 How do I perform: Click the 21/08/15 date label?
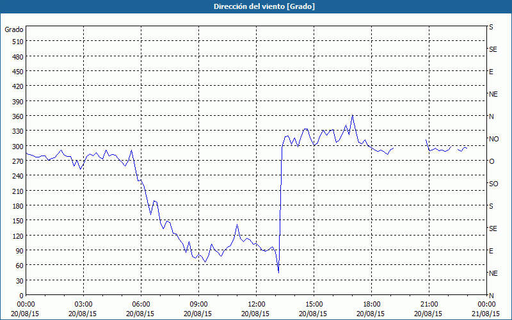(x=486, y=314)
